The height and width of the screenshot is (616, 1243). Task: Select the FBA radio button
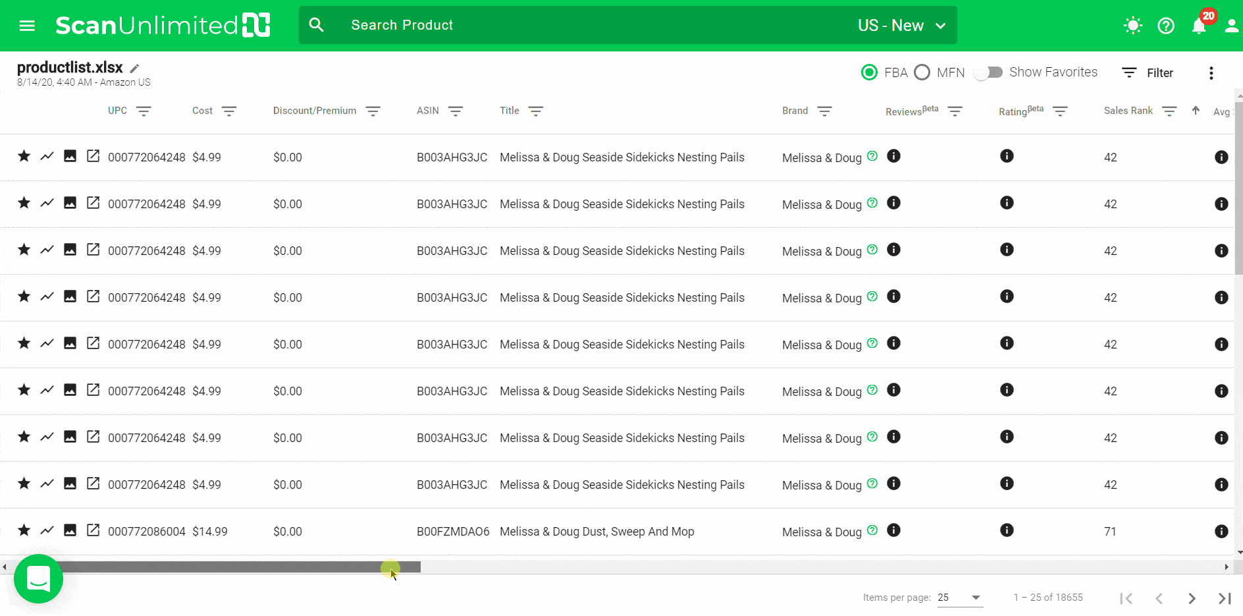pos(869,72)
